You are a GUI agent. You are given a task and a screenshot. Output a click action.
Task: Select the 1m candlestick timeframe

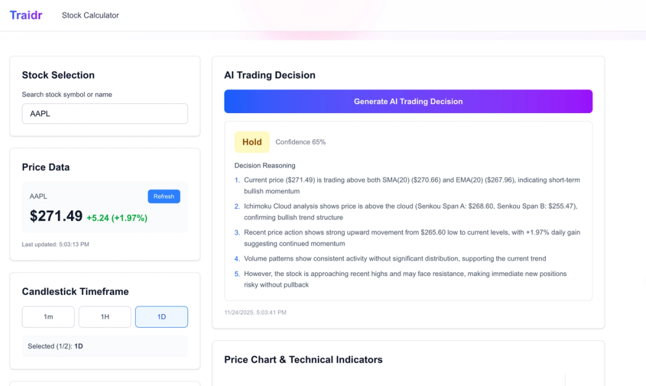[x=48, y=317]
